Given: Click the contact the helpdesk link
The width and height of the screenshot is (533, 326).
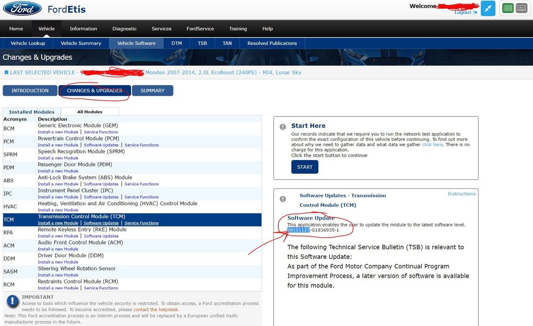Looking at the screenshot, I should 156,310.
